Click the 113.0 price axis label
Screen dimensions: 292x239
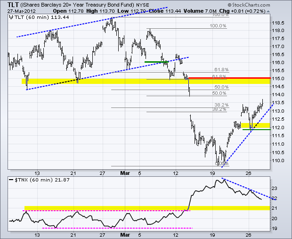coord(278,111)
